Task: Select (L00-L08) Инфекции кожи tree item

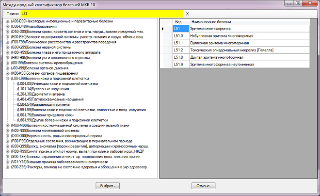Action: (58, 84)
